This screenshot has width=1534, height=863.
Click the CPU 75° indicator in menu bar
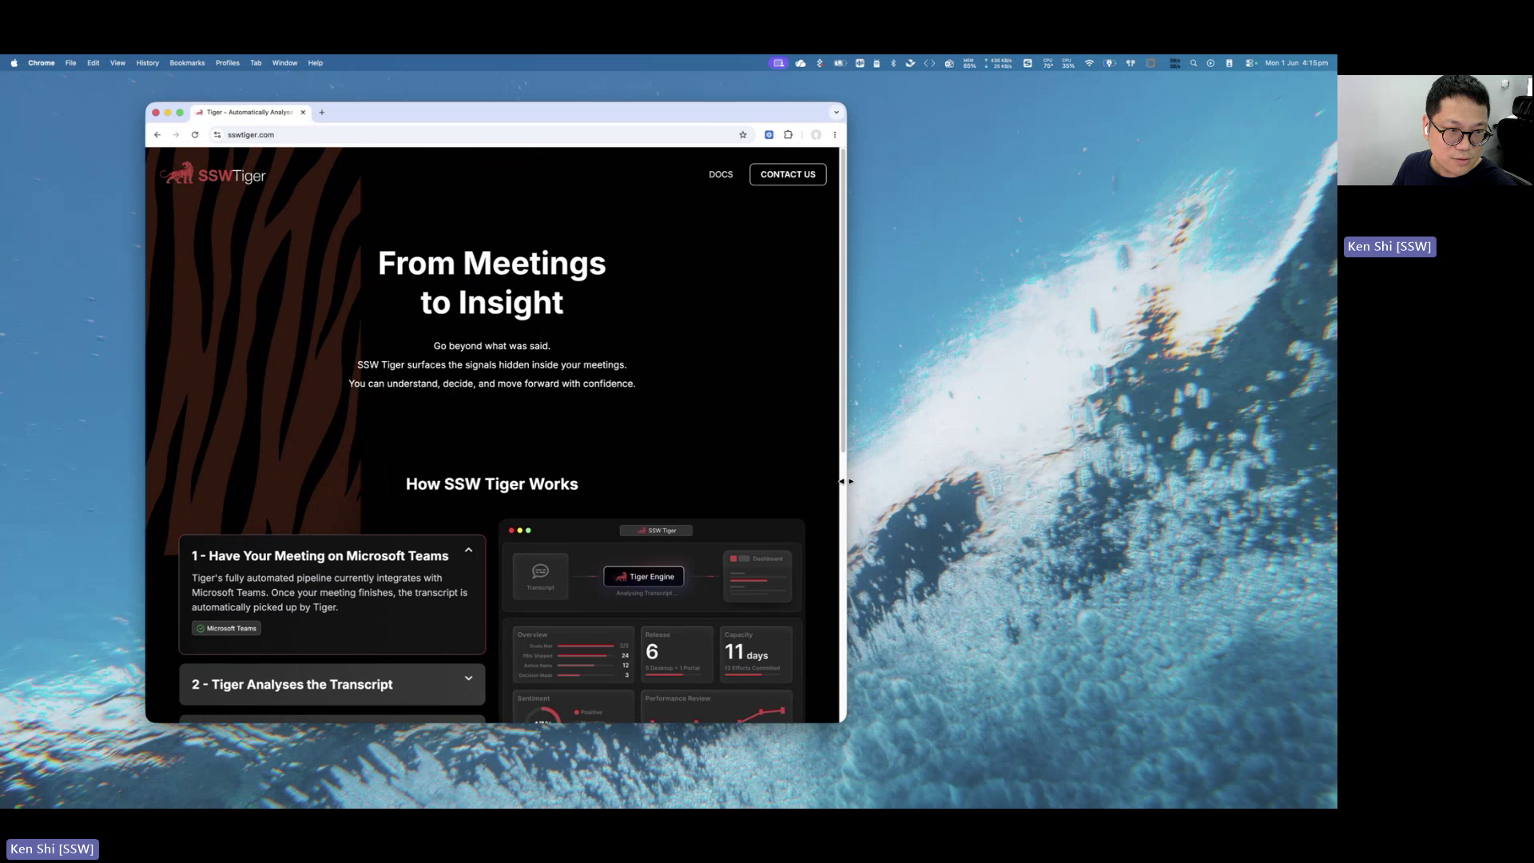[x=1048, y=63]
